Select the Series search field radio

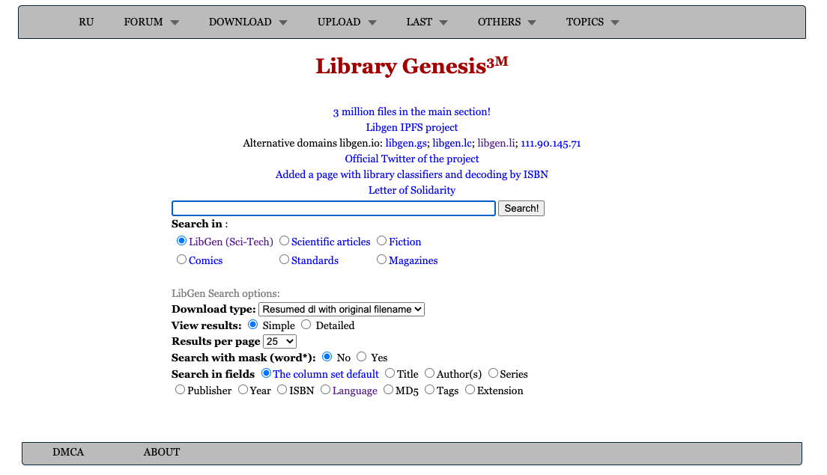[493, 373]
